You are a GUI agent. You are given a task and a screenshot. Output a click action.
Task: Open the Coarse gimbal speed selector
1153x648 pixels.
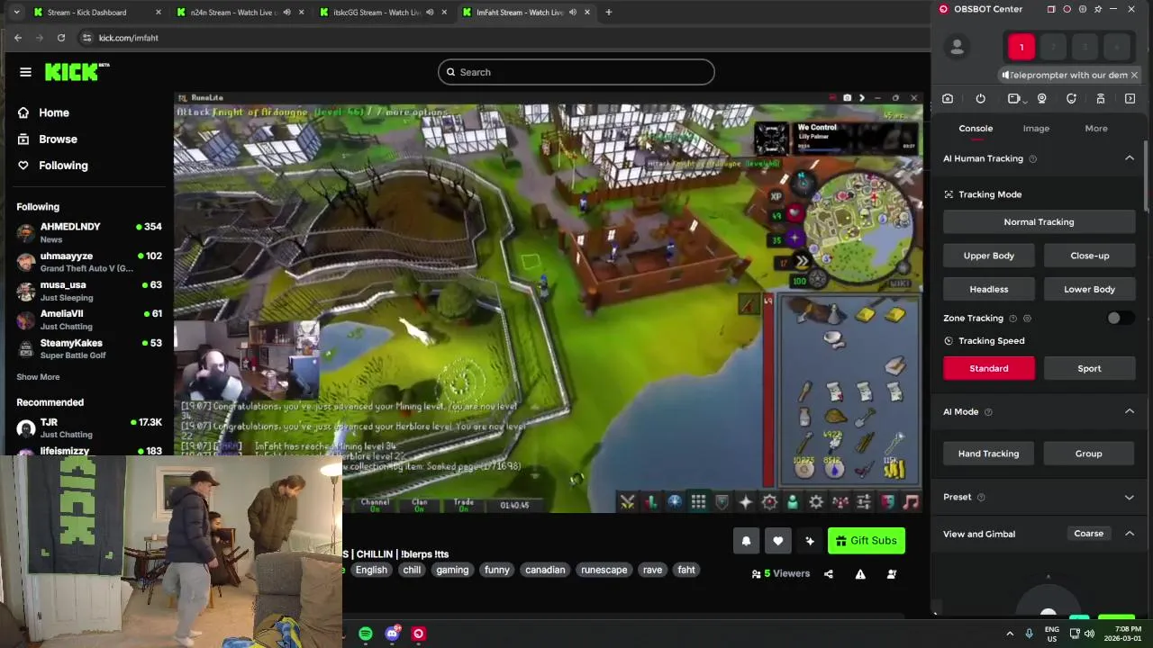coord(1088,534)
